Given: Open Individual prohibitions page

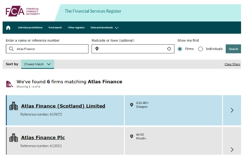Looking at the screenshot, I should pos(30,27).
